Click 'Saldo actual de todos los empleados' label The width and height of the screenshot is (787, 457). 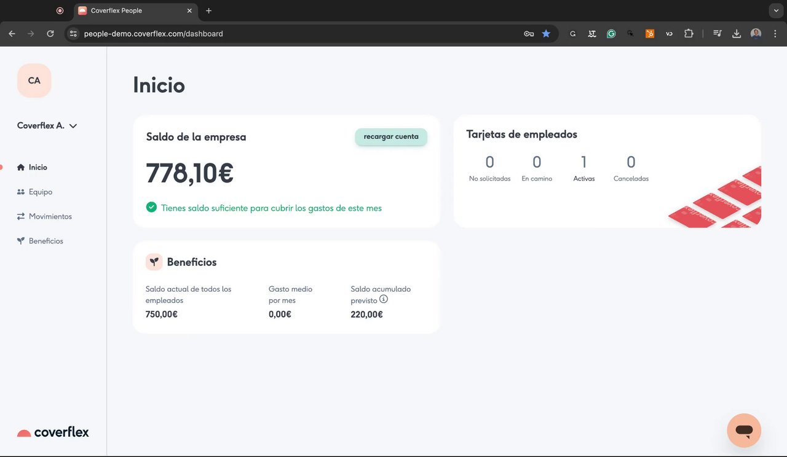coord(188,295)
